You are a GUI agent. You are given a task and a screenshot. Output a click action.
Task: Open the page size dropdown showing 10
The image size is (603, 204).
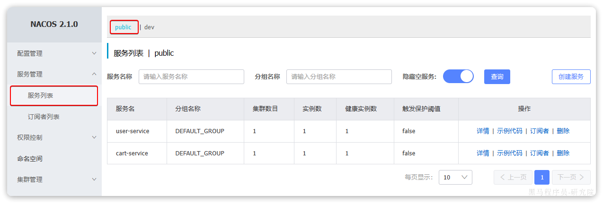pos(455,177)
